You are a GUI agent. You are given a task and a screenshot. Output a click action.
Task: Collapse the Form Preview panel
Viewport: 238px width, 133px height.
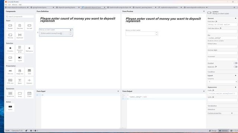tap(204, 11)
